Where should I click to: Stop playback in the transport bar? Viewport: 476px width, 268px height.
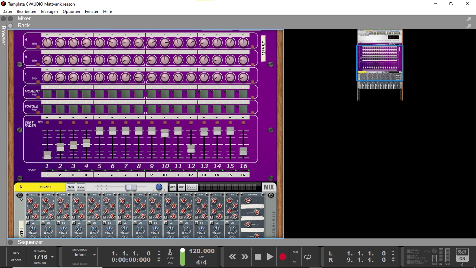258,257
